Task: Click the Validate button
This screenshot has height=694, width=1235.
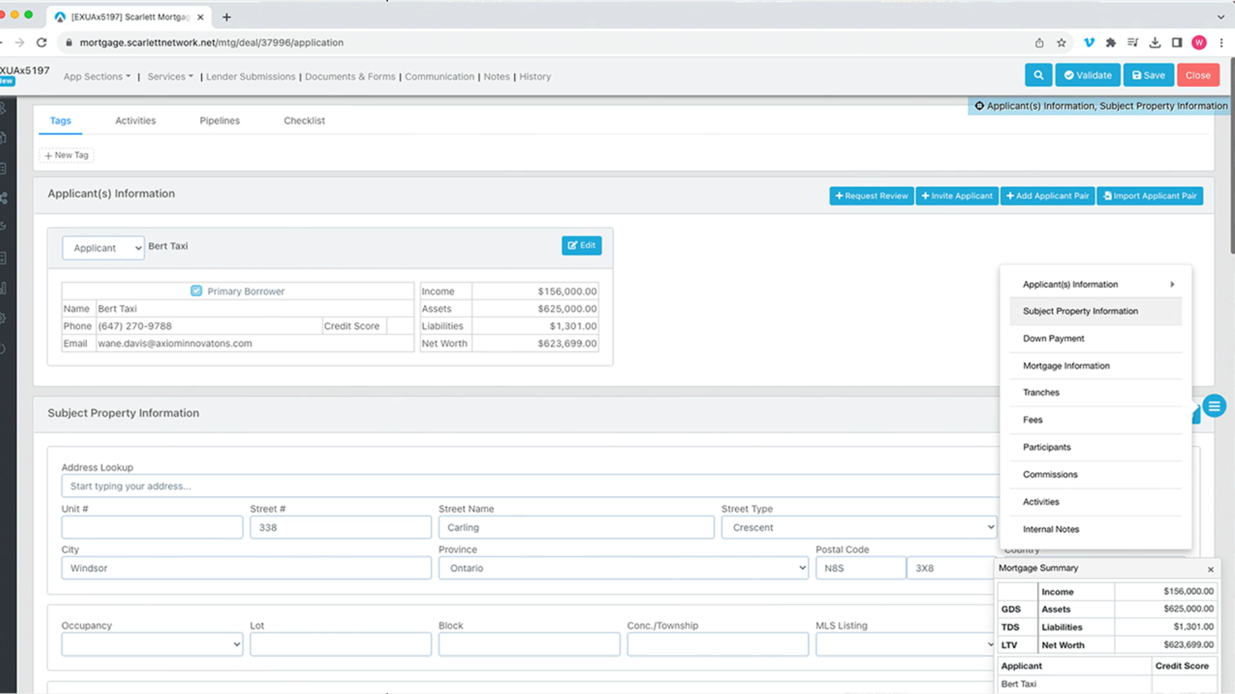Action: point(1088,75)
